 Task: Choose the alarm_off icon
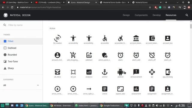click(x=152, y=55)
